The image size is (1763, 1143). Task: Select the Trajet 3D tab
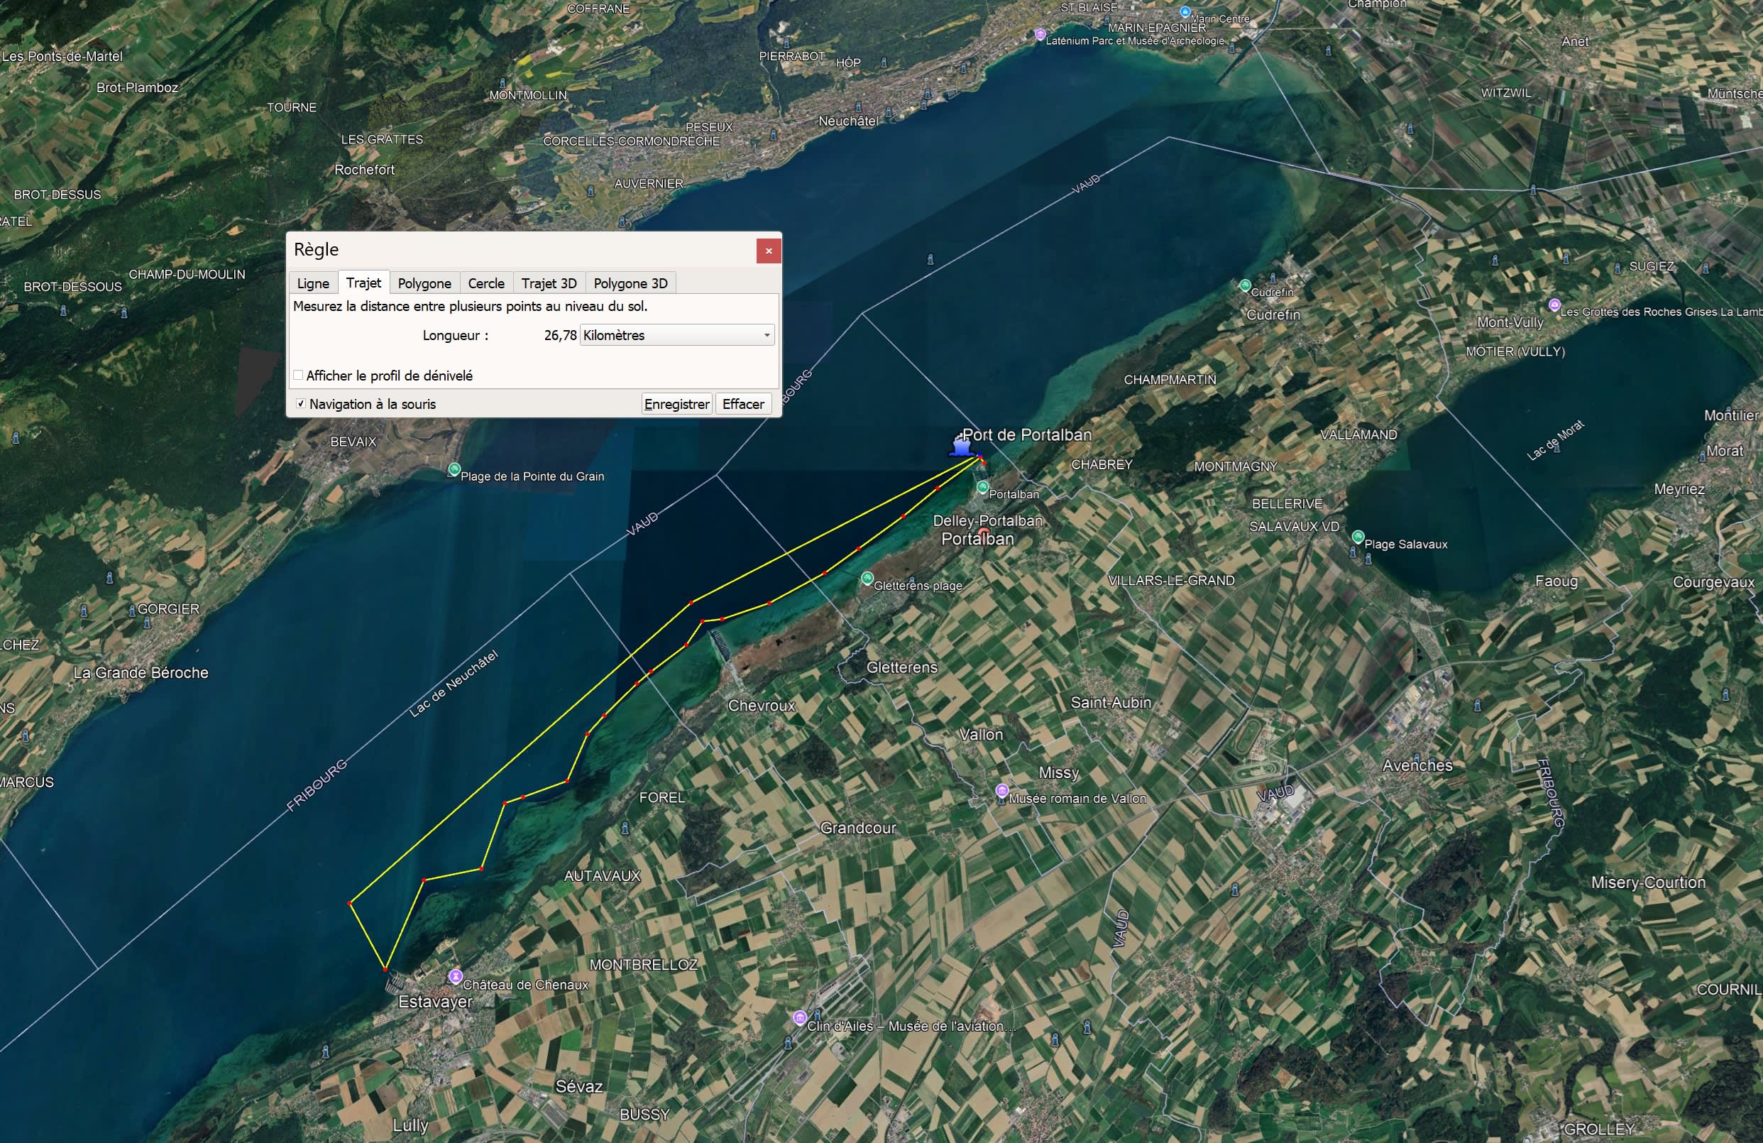548,283
